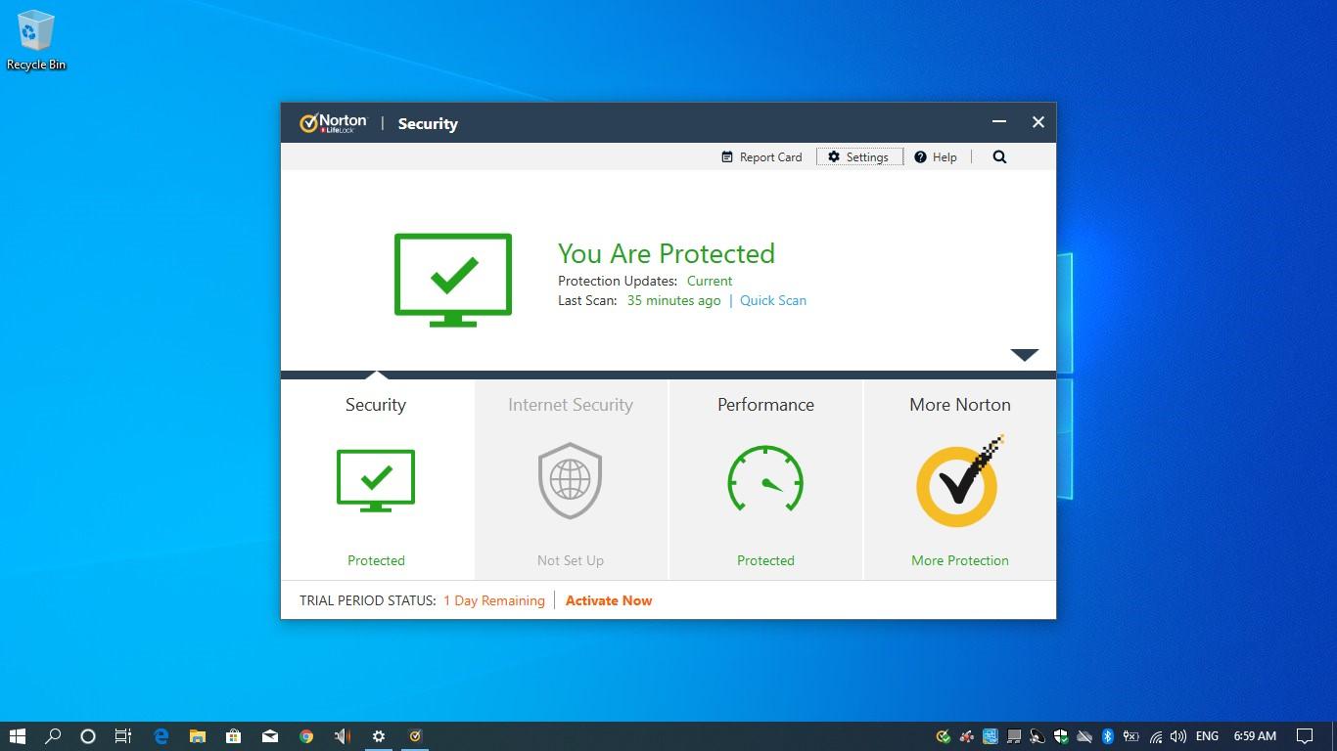
Task: Click the Windows Security shield tray icon
Action: (x=1061, y=736)
